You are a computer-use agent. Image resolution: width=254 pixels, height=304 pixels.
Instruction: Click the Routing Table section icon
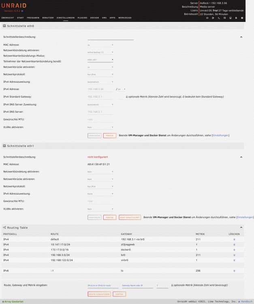(4, 227)
